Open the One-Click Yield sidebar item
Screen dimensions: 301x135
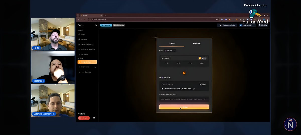(87, 72)
